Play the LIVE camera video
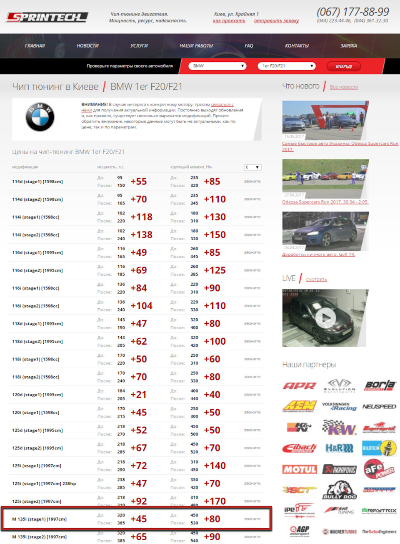400x544 pixels. coord(325,318)
